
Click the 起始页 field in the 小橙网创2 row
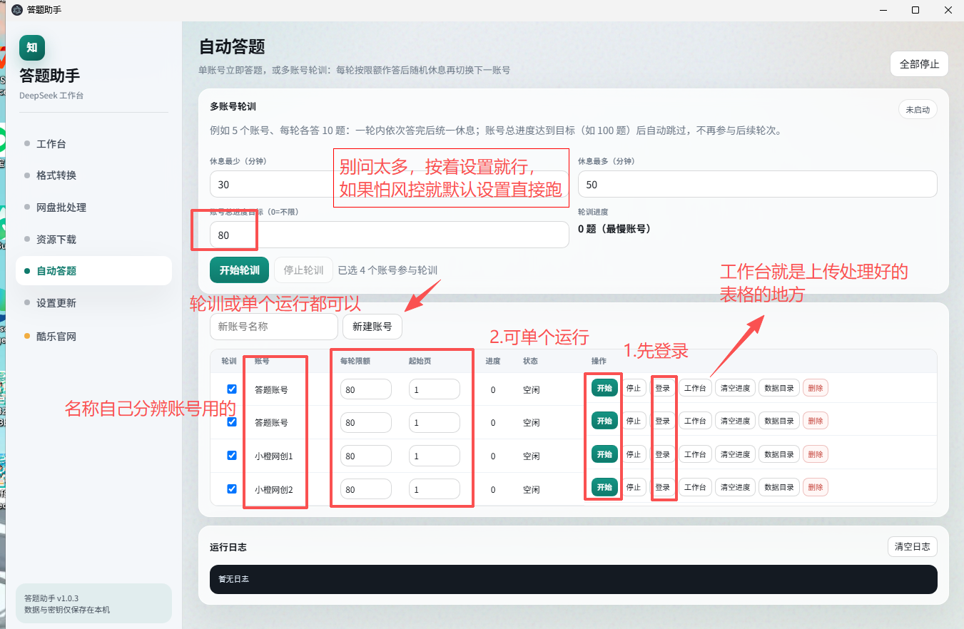click(x=435, y=489)
